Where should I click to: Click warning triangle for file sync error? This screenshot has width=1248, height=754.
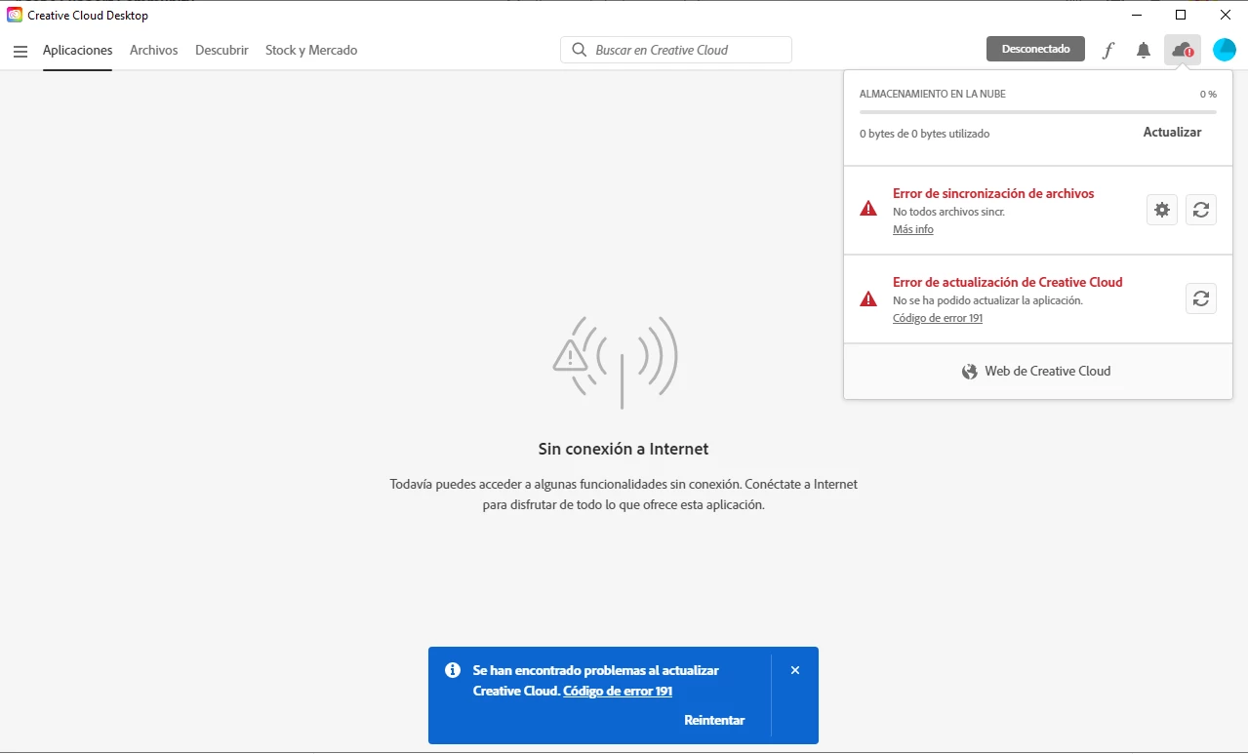coord(868,208)
